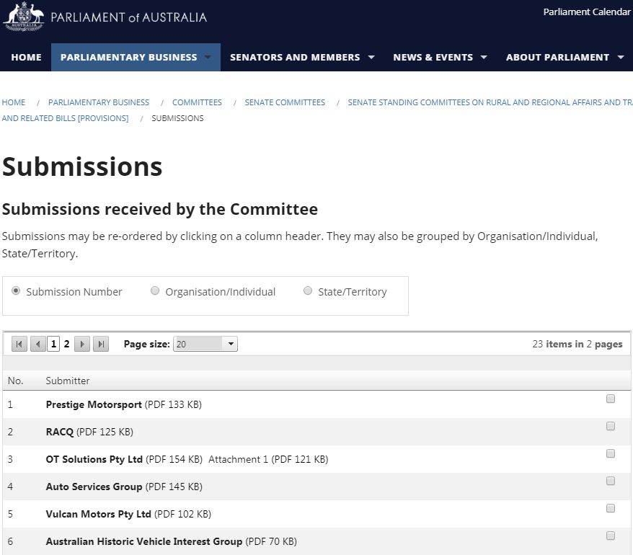Screen dimensions: 633x555
Task: Select the Australian Historic Vehicle Interest Group checkbox
Action: point(611,536)
